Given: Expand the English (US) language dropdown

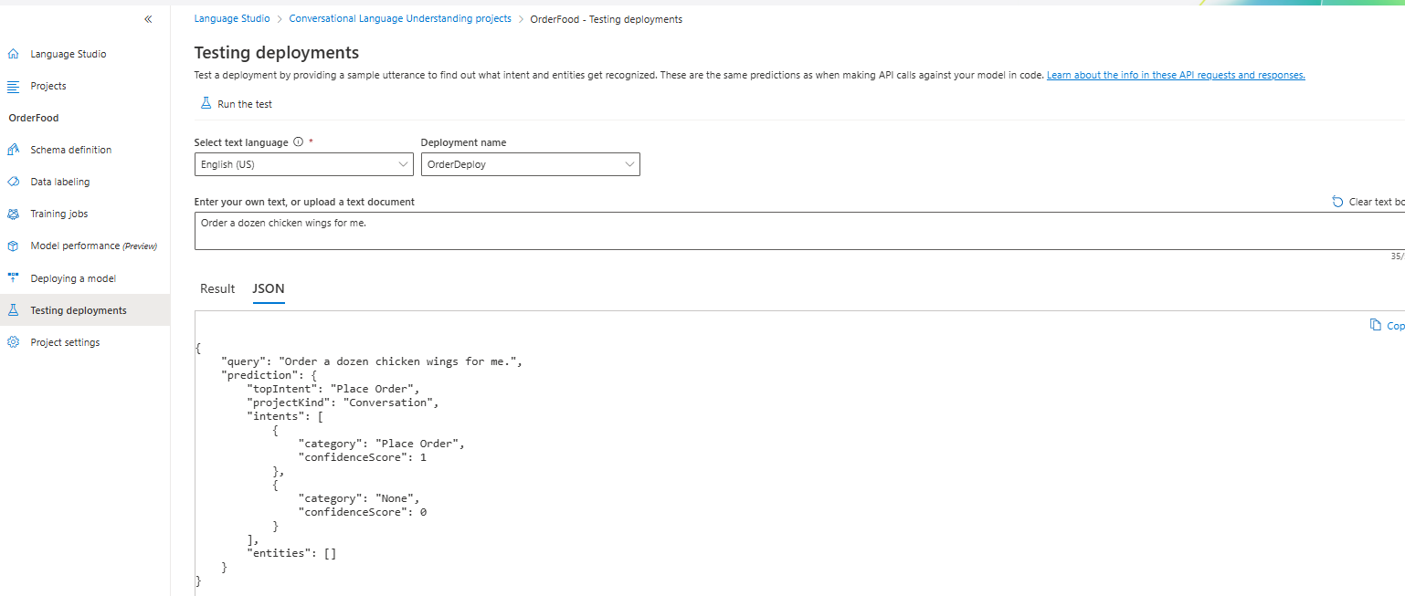Looking at the screenshot, I should click(x=304, y=164).
